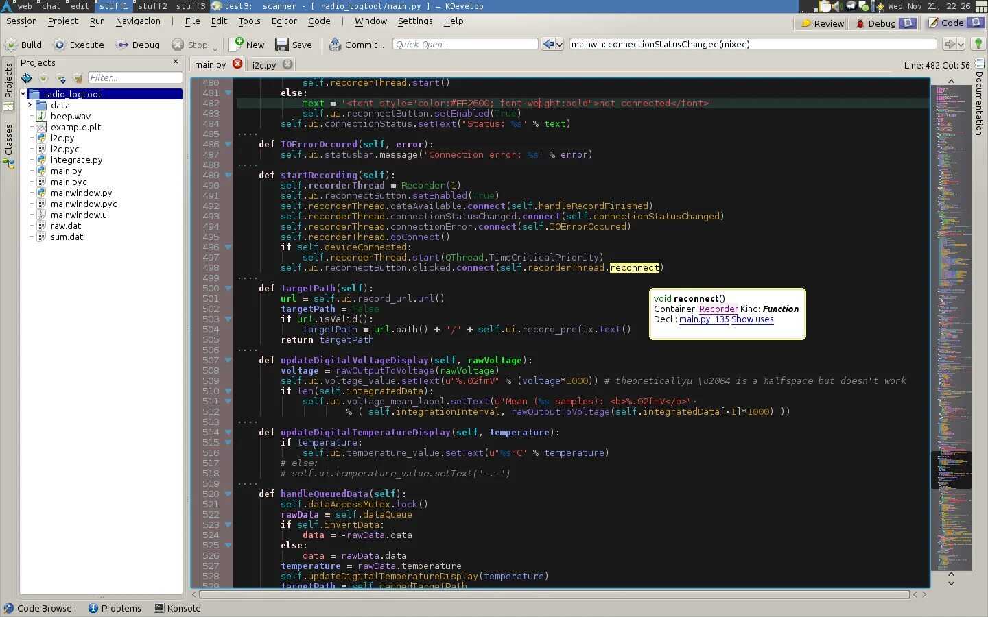Open the forward-navigation history dropdown

pyautogui.click(x=961, y=44)
